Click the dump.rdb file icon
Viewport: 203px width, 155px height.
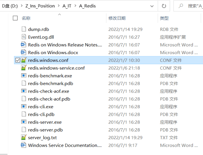point(24,29)
